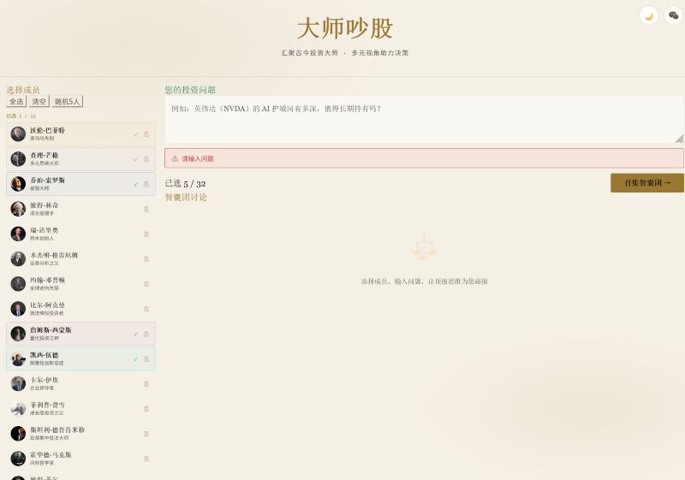Open the document icon on the 沃伦·巴菲特 row
685x480 pixels.
[x=146, y=134]
